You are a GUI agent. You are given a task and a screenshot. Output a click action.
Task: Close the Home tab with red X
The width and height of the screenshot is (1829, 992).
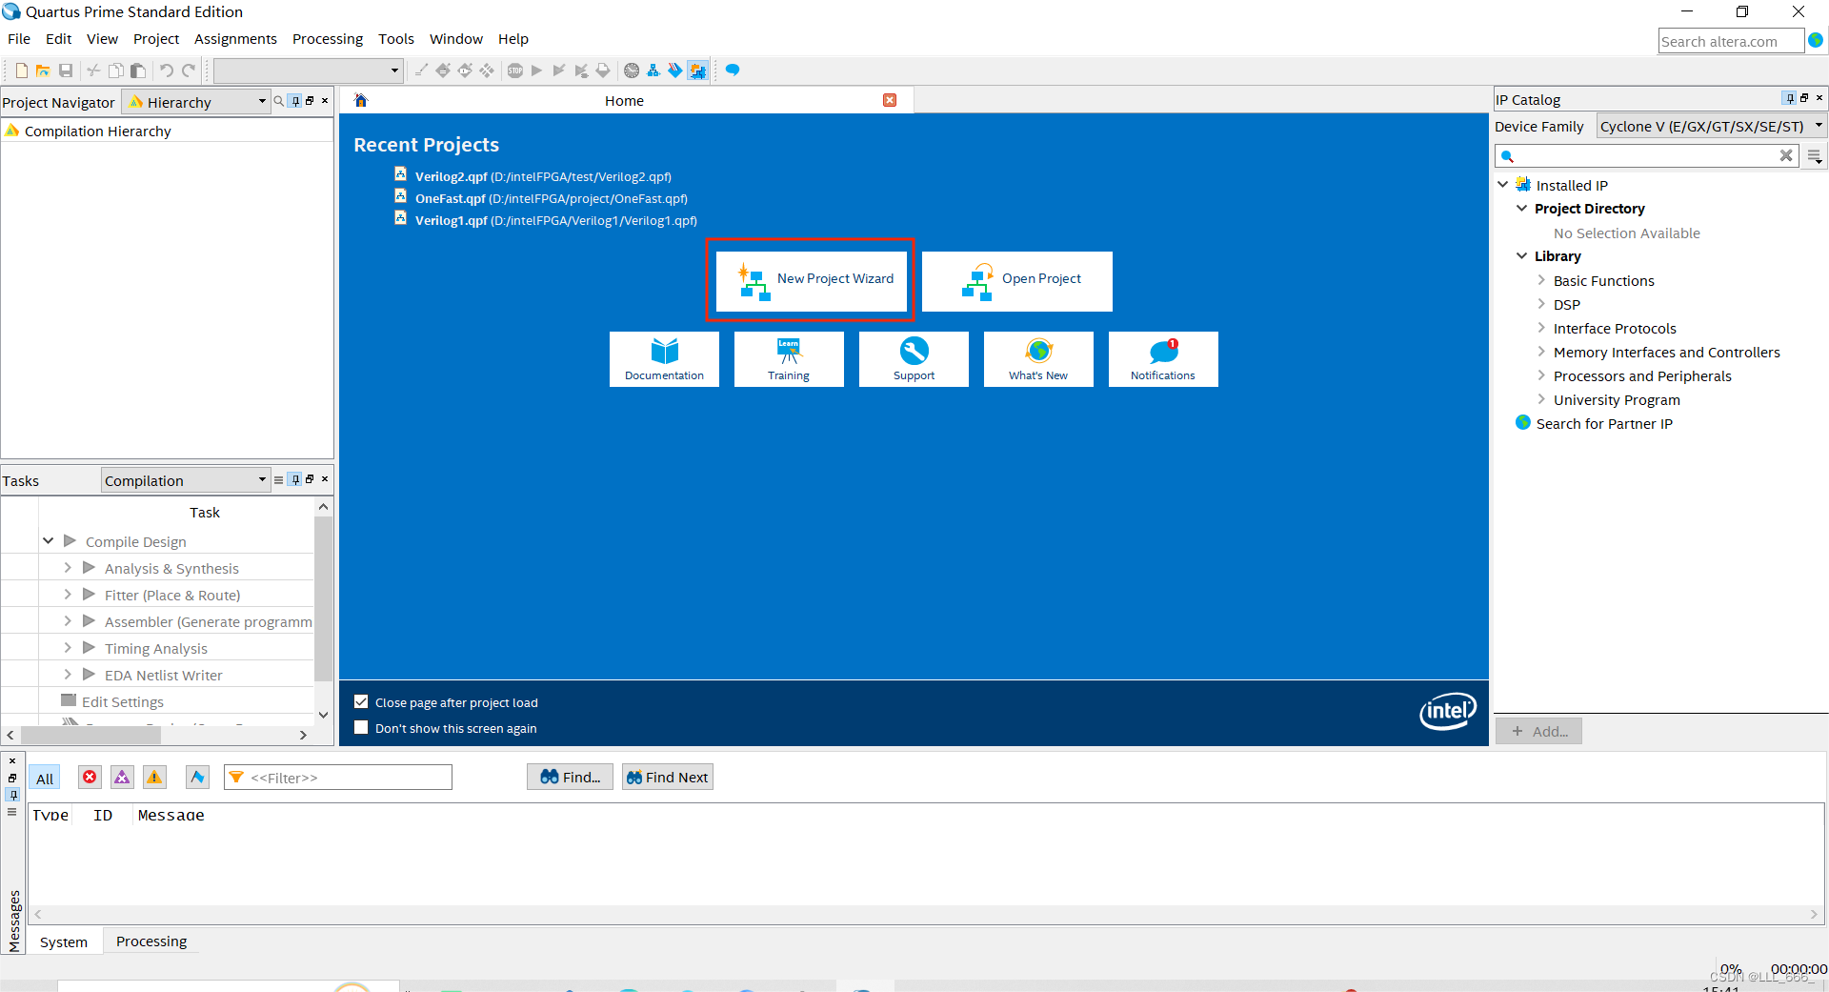point(890,100)
